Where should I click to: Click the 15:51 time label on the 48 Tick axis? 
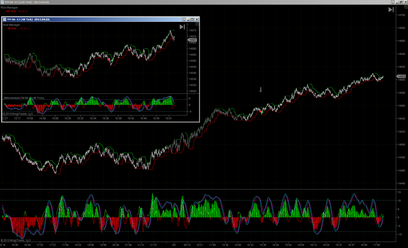(x=169, y=118)
